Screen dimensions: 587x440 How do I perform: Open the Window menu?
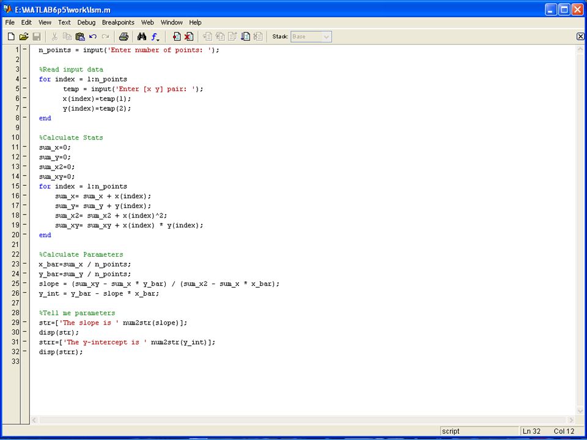click(171, 23)
